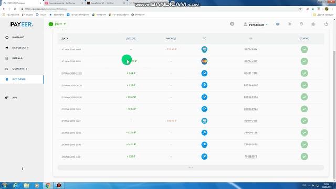Open the Chrome three-dot menu

(x=332, y=9)
